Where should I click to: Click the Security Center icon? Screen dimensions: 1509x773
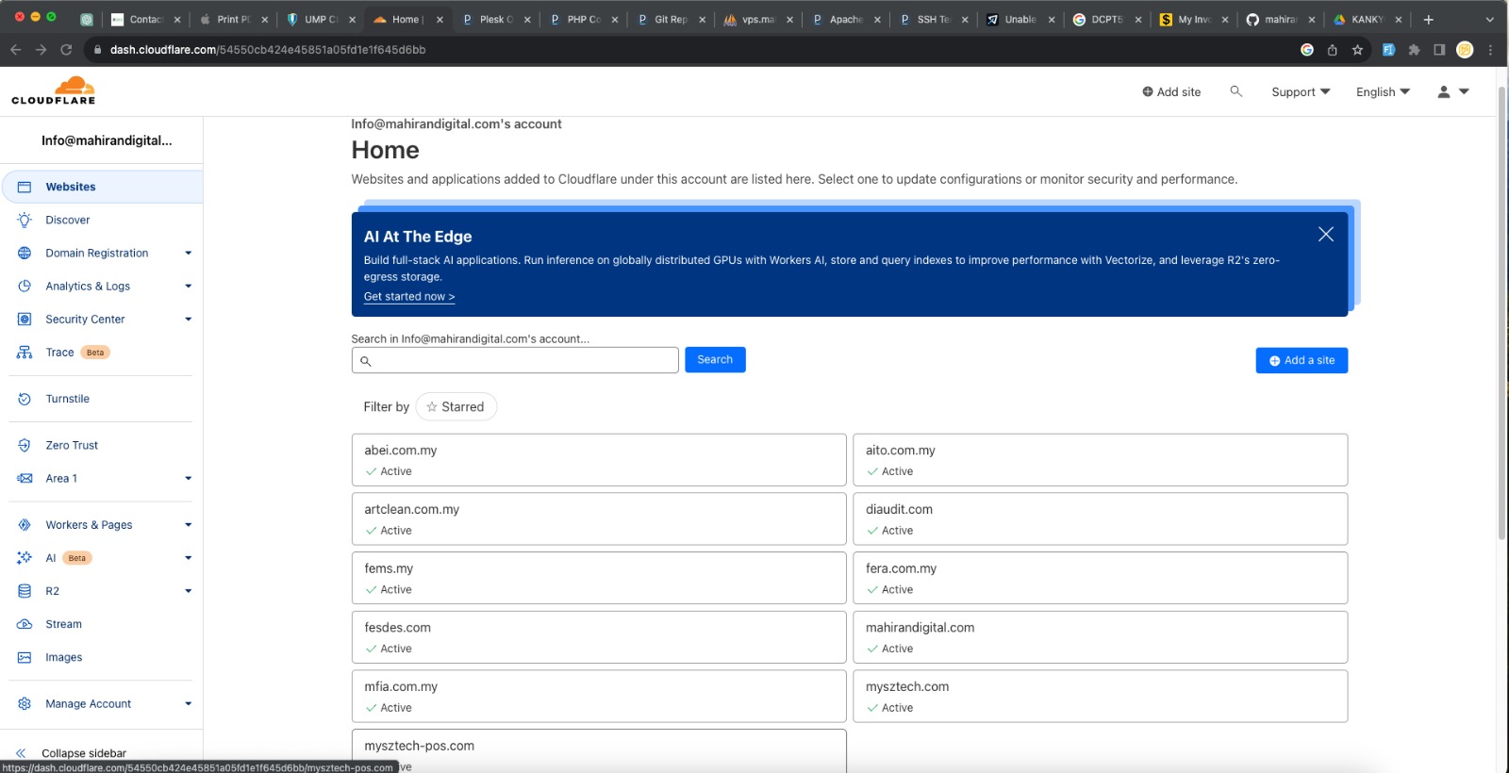(25, 319)
